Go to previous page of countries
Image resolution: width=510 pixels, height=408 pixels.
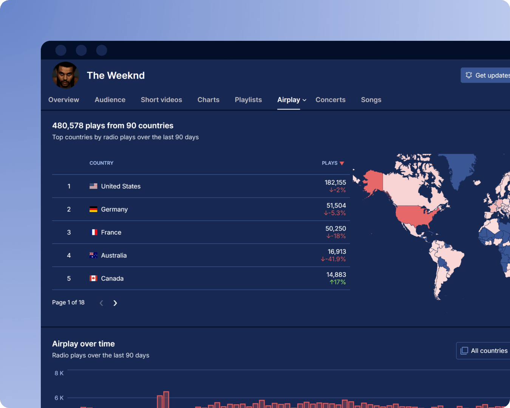(x=101, y=303)
